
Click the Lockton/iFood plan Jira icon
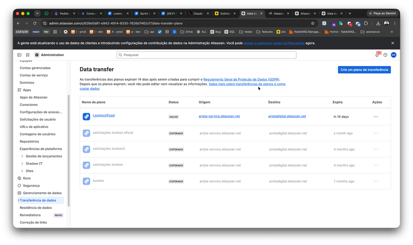click(x=86, y=116)
